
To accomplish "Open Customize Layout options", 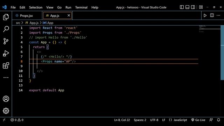I will click(201, 7).
